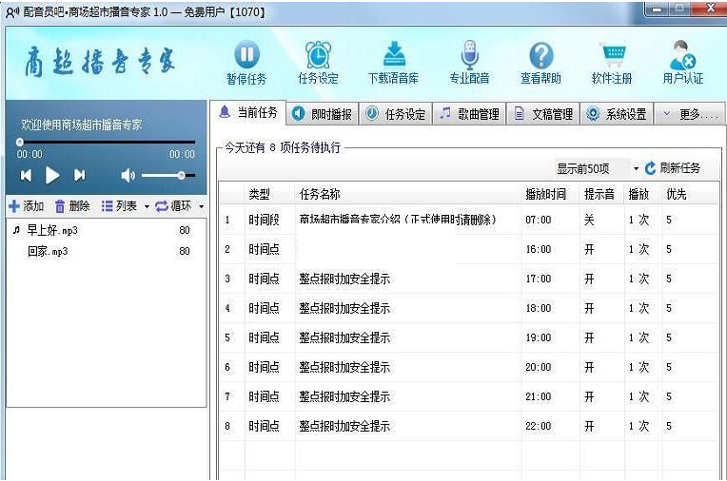
Task: Click 刷新任务 refresh tasks button
Action: [x=672, y=168]
